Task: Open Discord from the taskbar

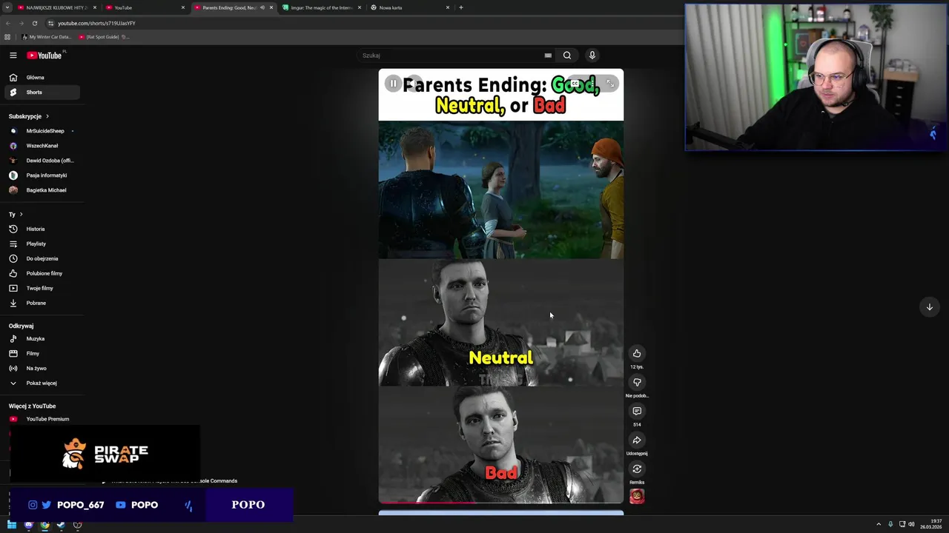Action: (x=29, y=525)
